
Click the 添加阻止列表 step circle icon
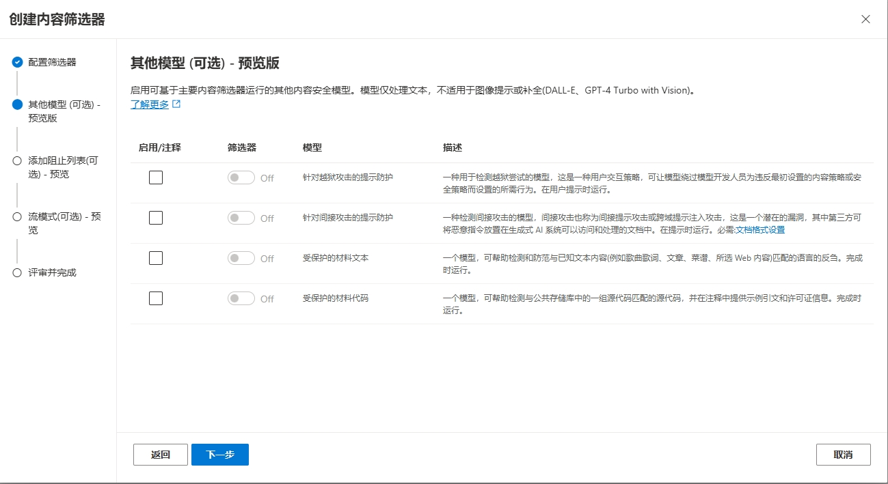17,160
